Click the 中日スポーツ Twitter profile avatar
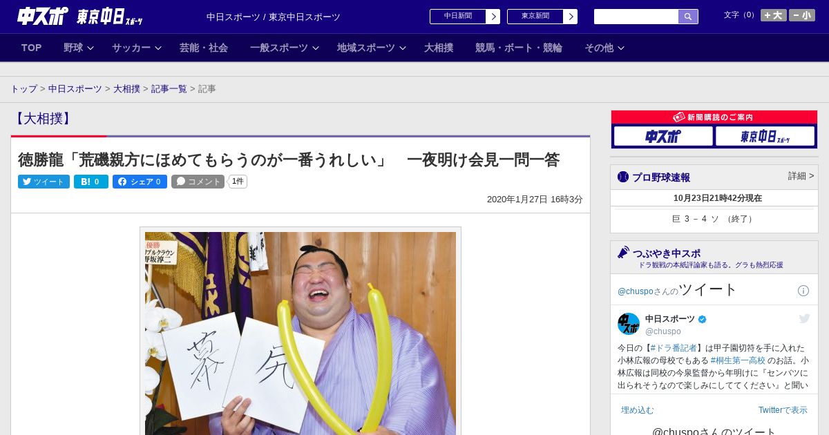Viewport: 829px width, 435px height. pos(629,324)
